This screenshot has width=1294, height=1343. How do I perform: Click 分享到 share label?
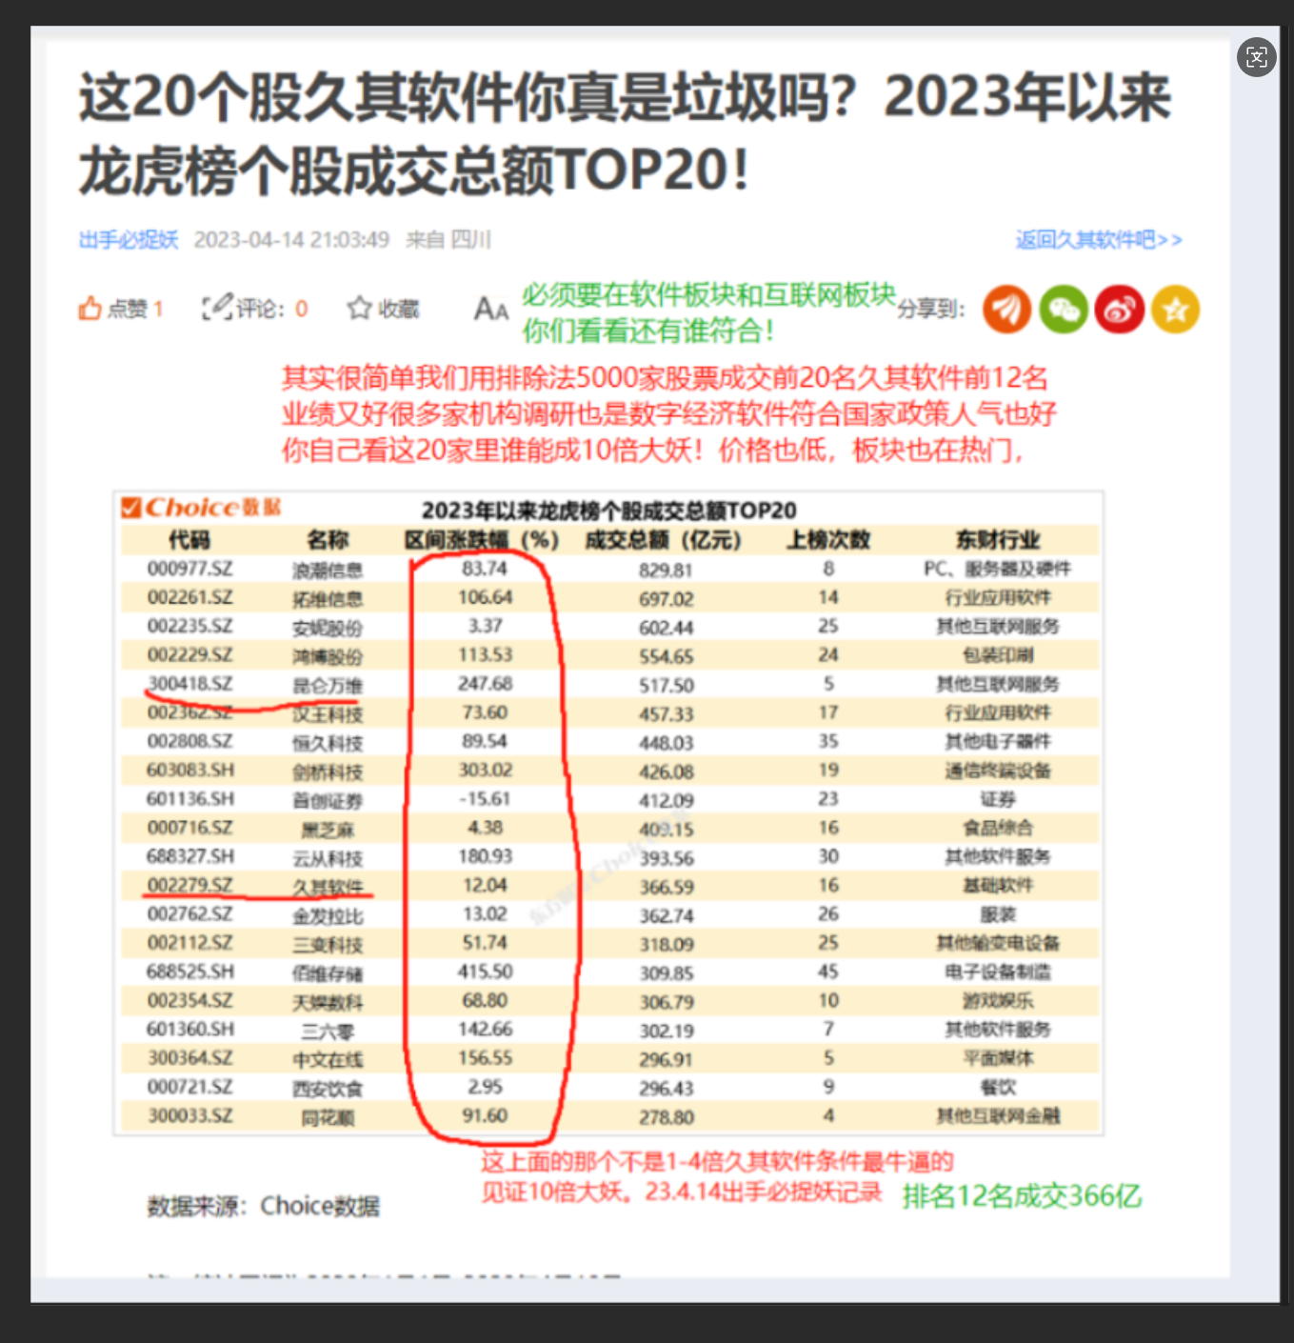(930, 309)
